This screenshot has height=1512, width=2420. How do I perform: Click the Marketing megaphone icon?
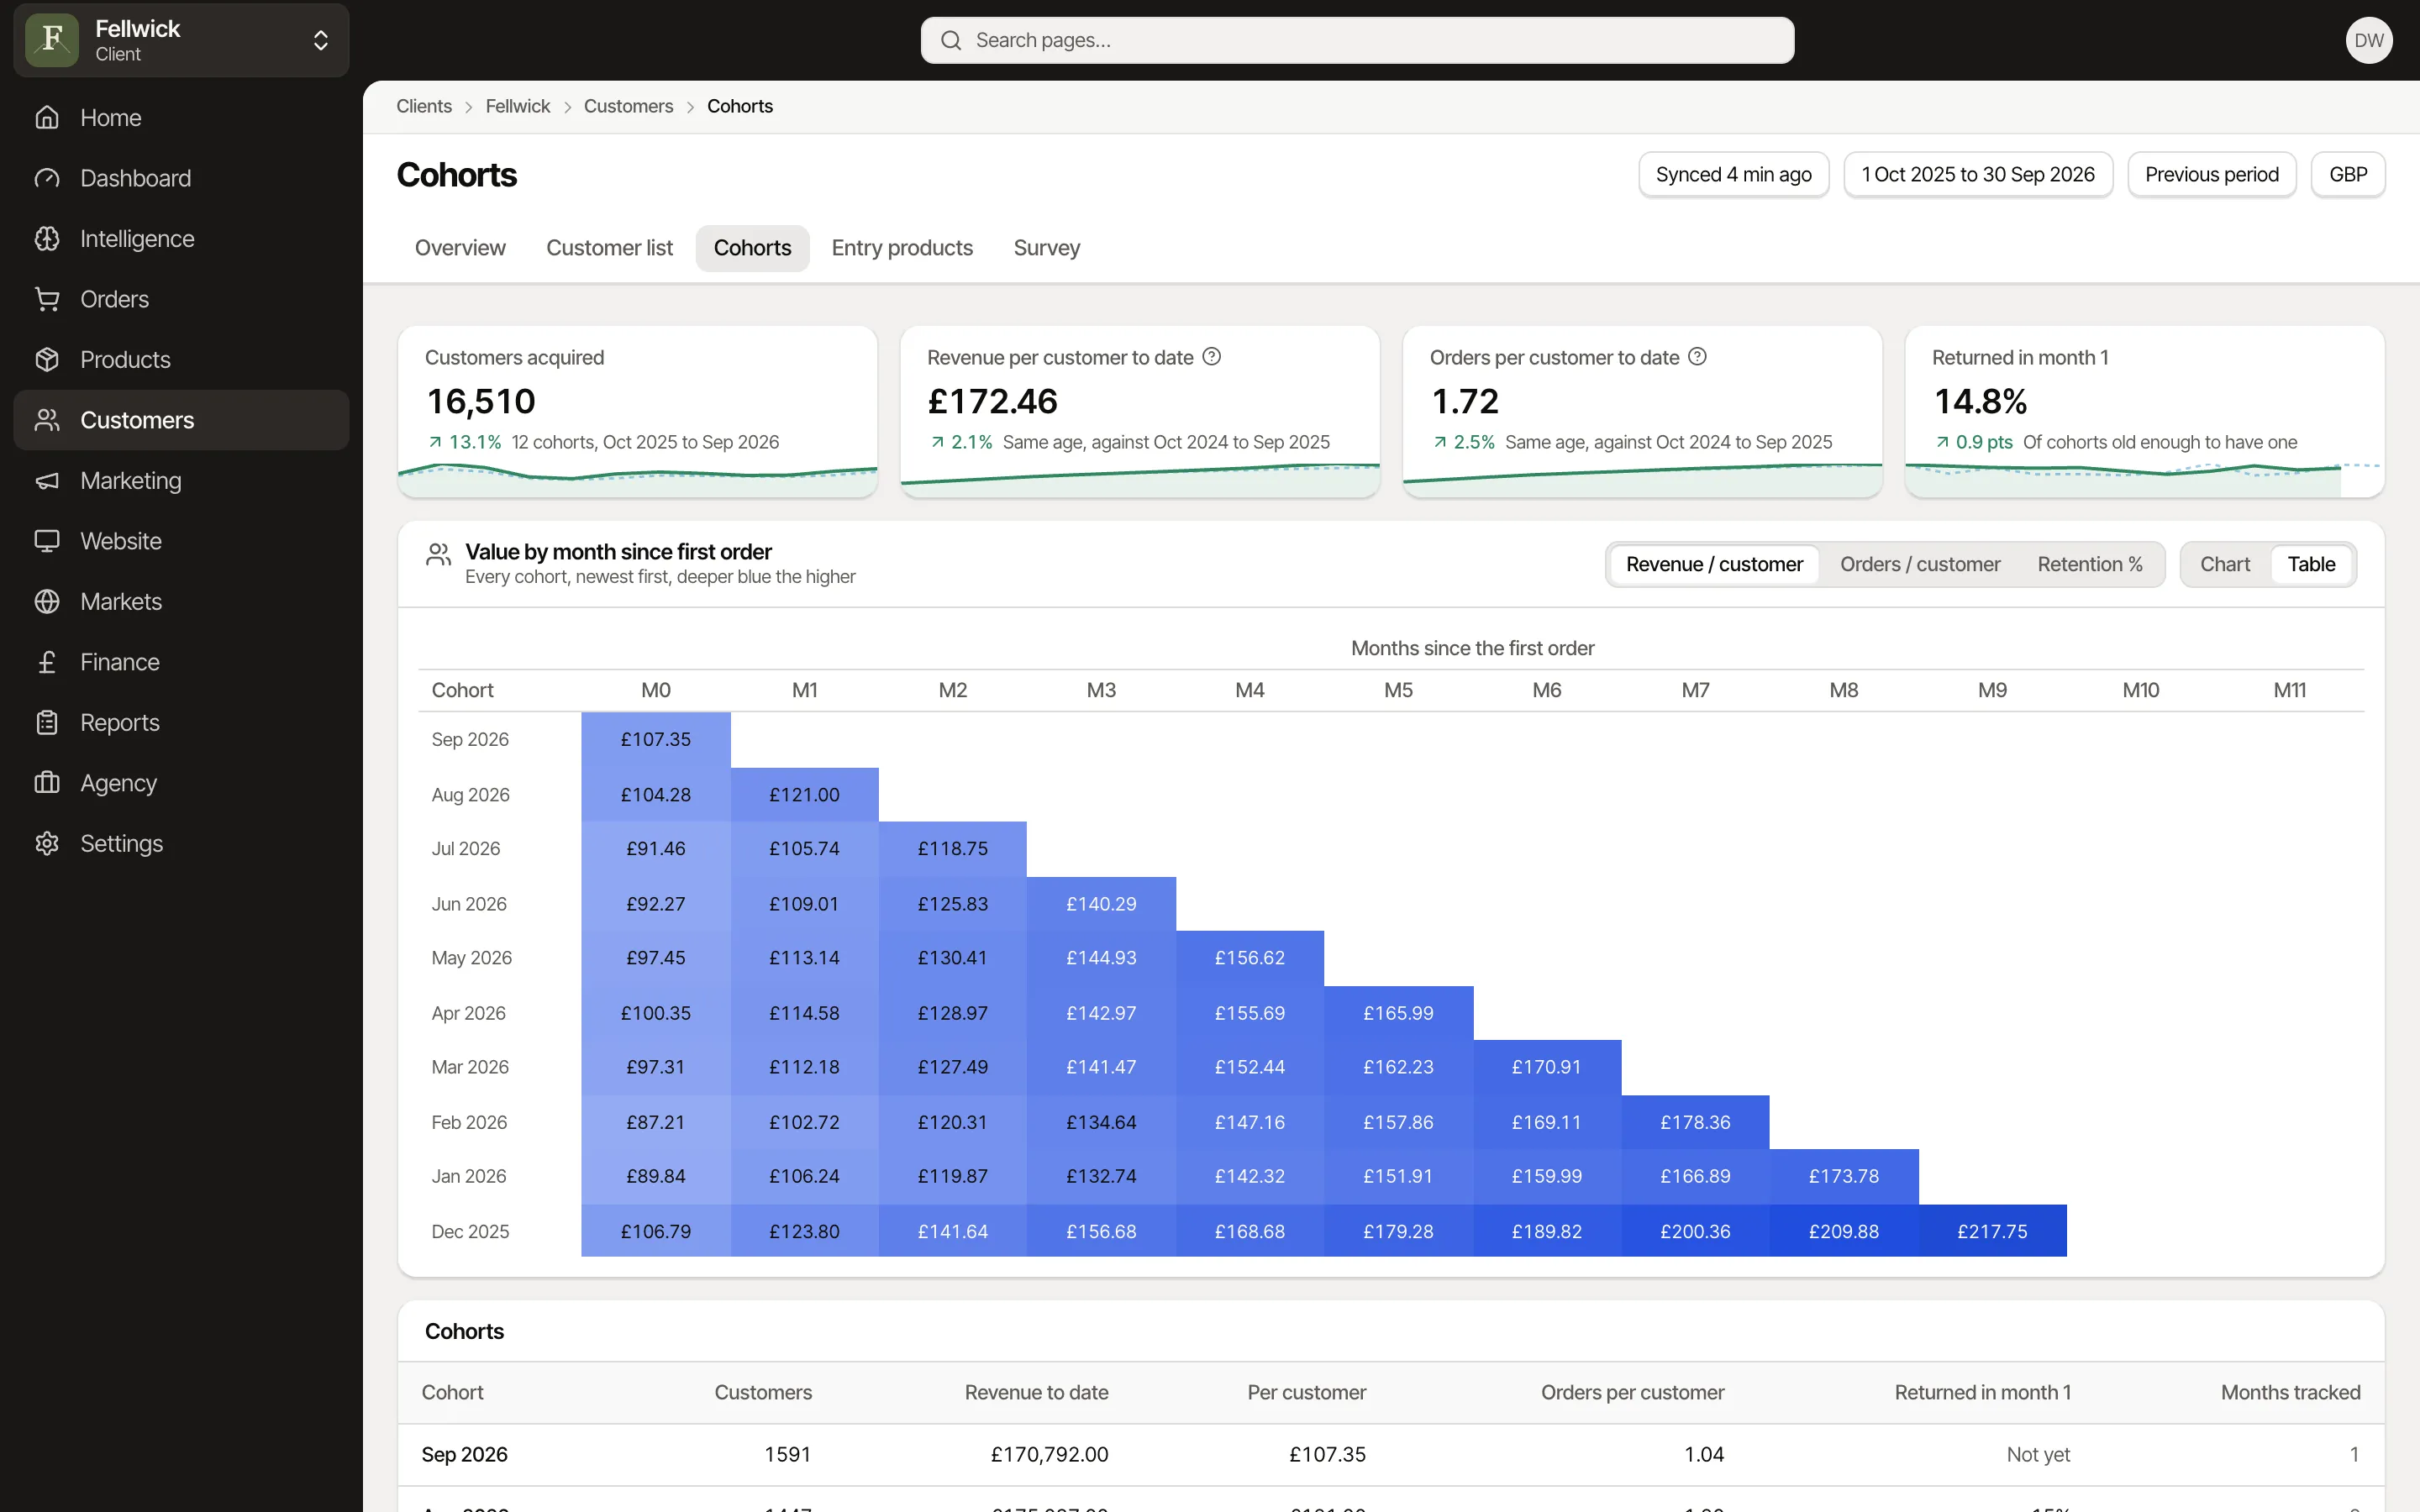tap(47, 481)
